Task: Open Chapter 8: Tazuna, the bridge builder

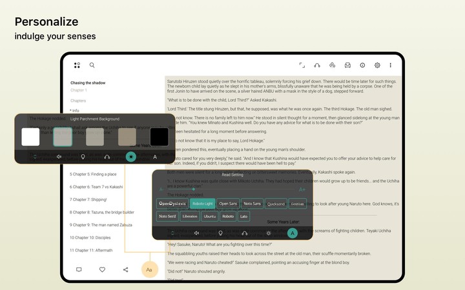Action: (101, 212)
